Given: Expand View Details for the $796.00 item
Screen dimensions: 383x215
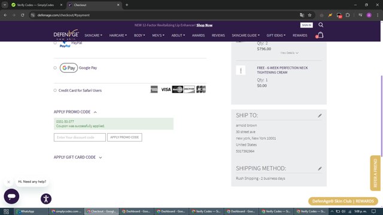Looking at the screenshot, I should [289, 53].
